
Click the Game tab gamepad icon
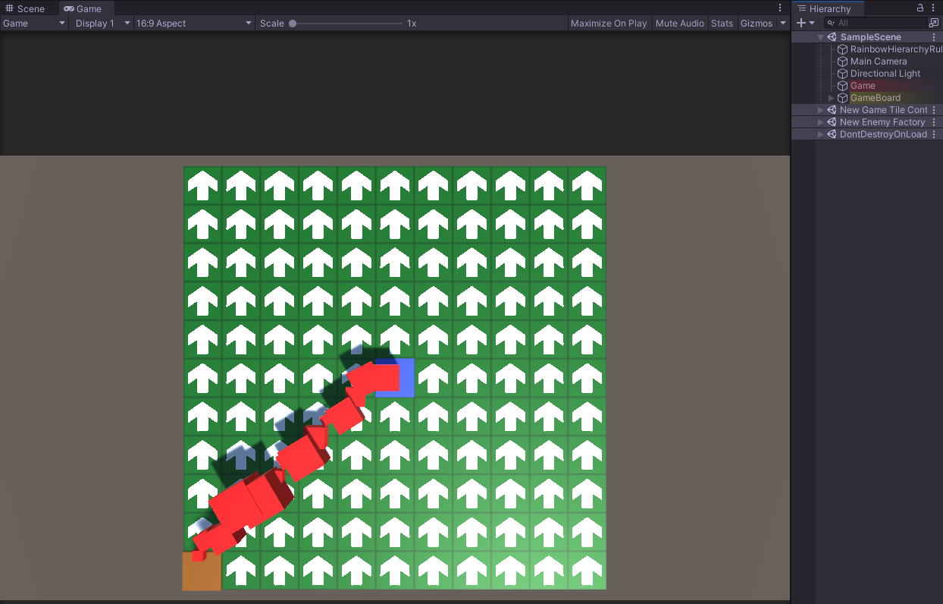point(69,8)
